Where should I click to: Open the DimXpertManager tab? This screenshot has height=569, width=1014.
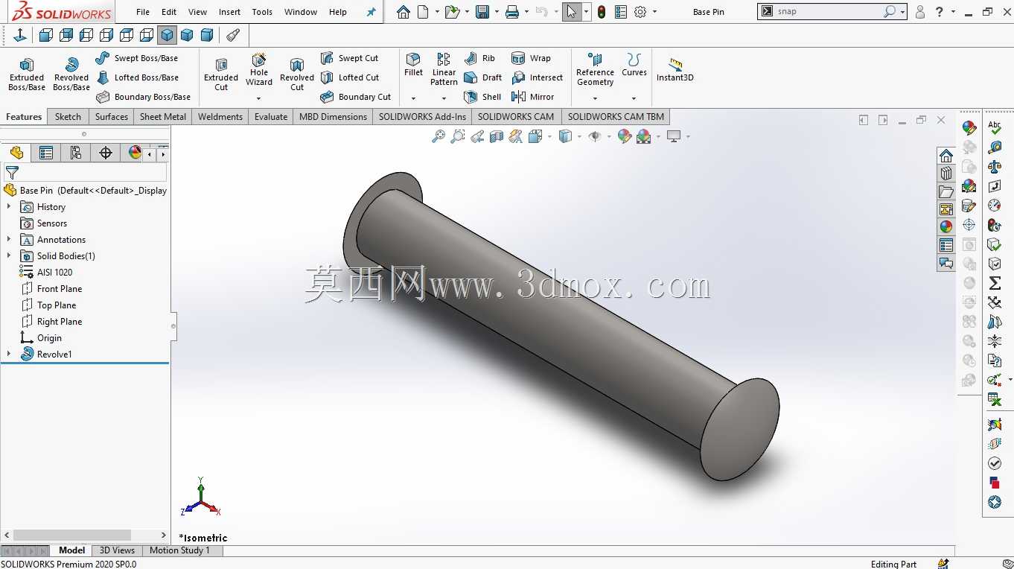[x=106, y=153]
